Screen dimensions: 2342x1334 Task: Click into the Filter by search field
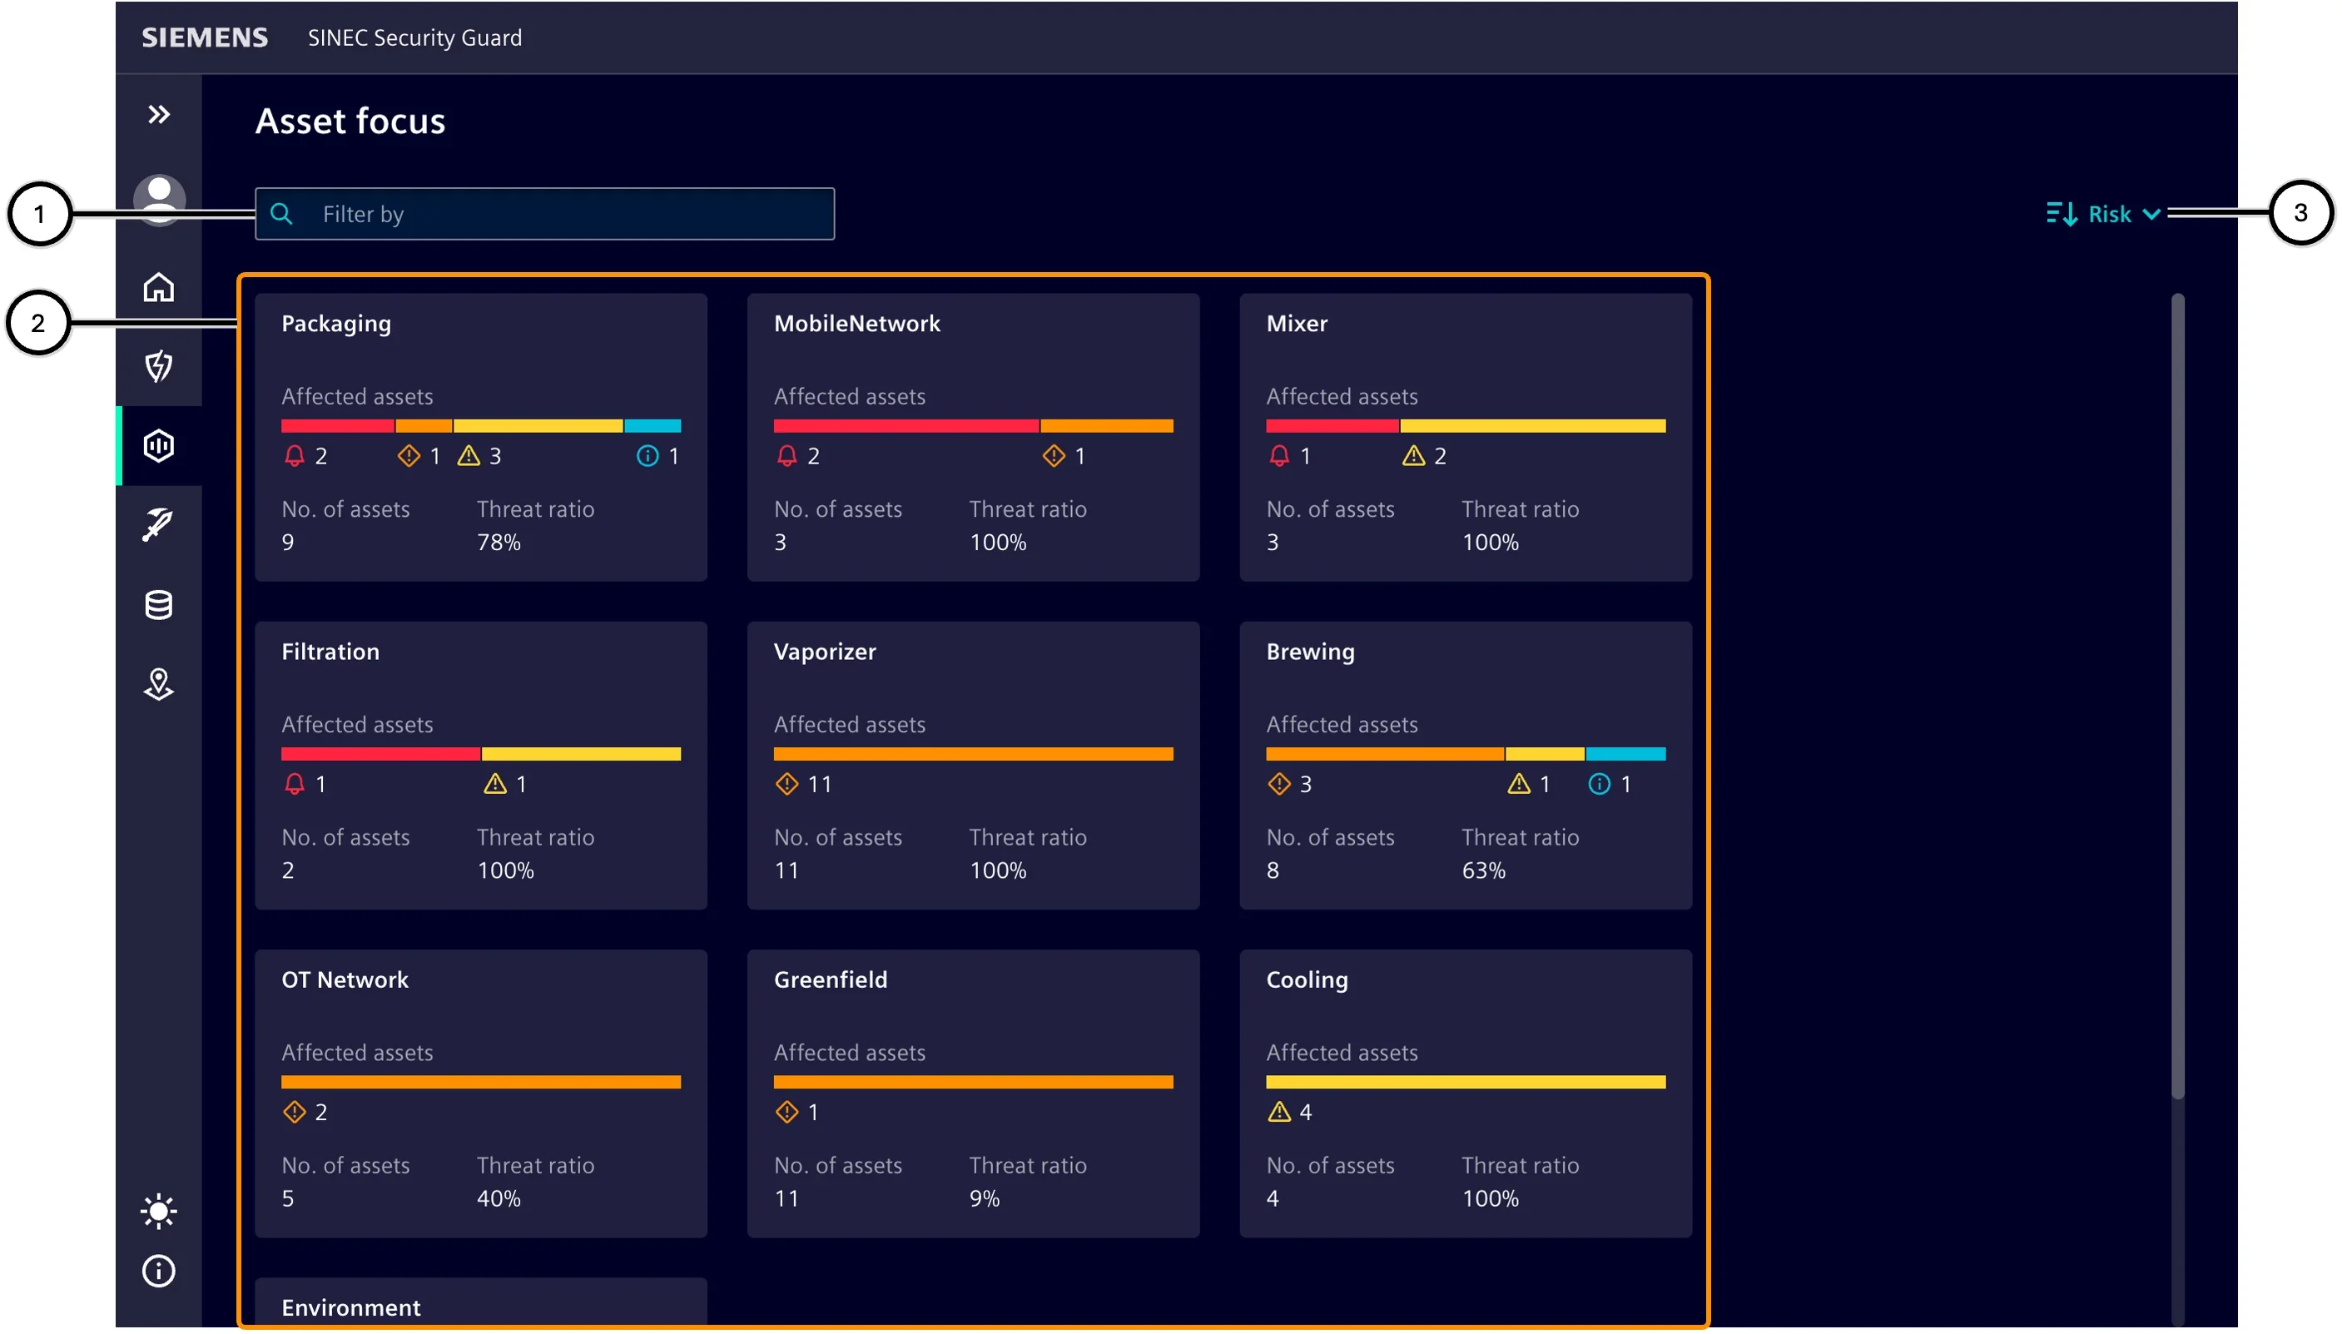pyautogui.click(x=544, y=215)
